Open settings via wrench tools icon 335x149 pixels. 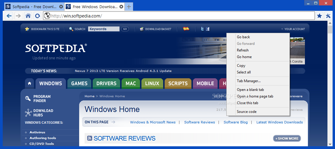coord(328,16)
